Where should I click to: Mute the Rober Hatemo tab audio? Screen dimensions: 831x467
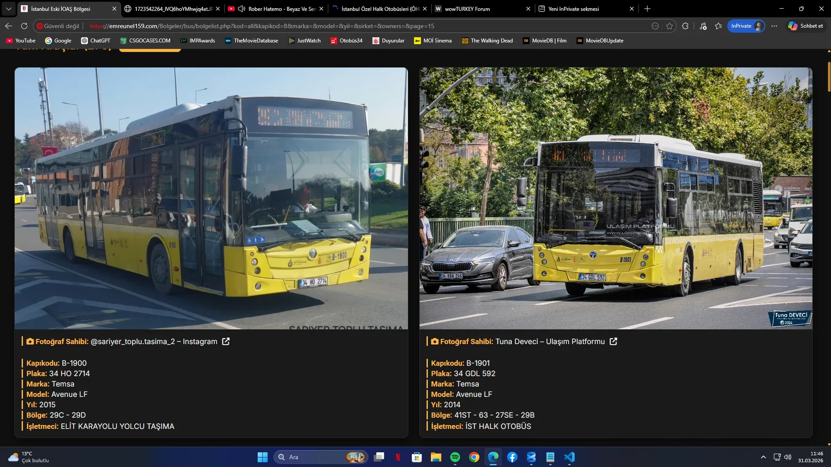[x=242, y=9]
